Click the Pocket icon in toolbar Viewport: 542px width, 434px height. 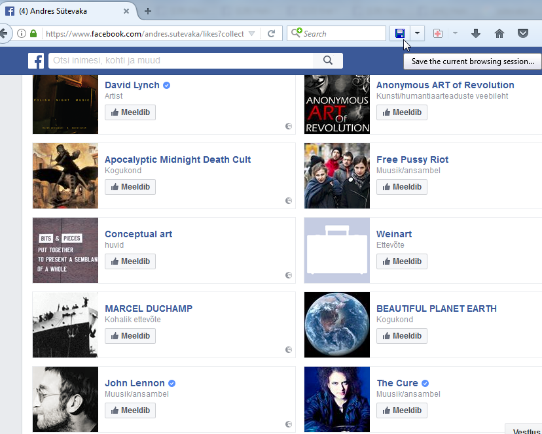[522, 33]
